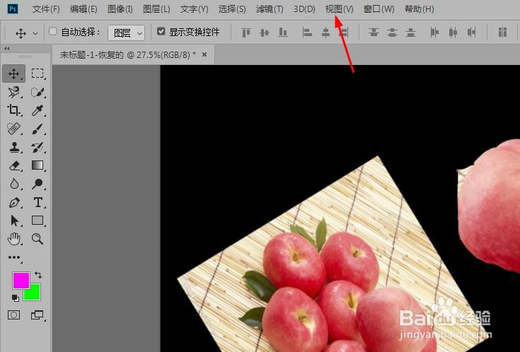520x352 pixels.
Task: Change the screen mode
Action: [x=37, y=315]
